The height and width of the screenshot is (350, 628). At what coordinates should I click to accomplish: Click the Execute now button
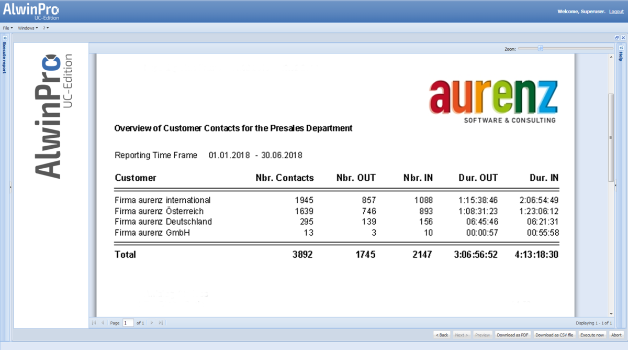coord(592,335)
